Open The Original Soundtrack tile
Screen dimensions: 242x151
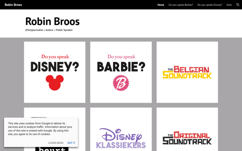pyautogui.click(x=187, y=129)
